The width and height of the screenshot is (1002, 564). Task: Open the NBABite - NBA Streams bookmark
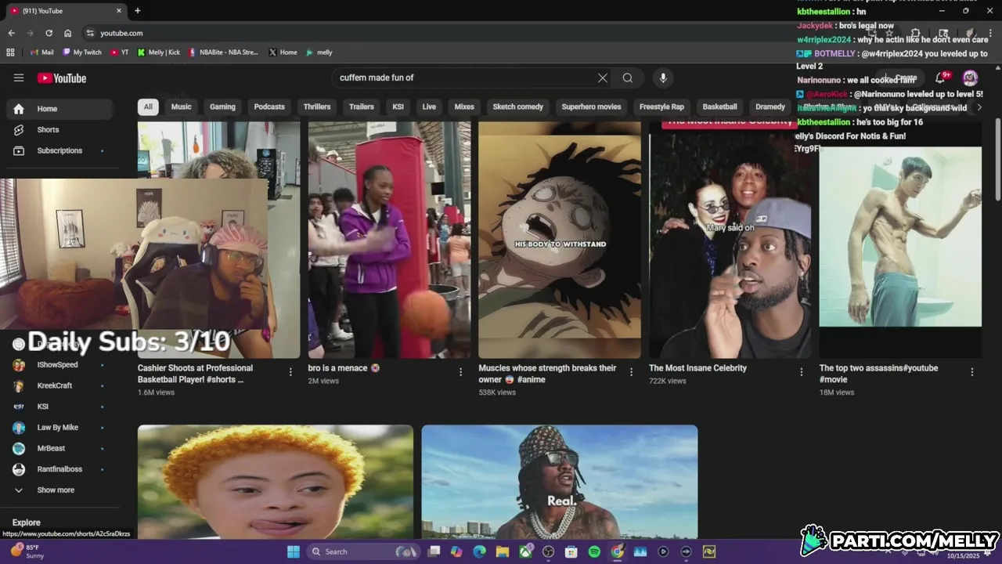coord(224,52)
